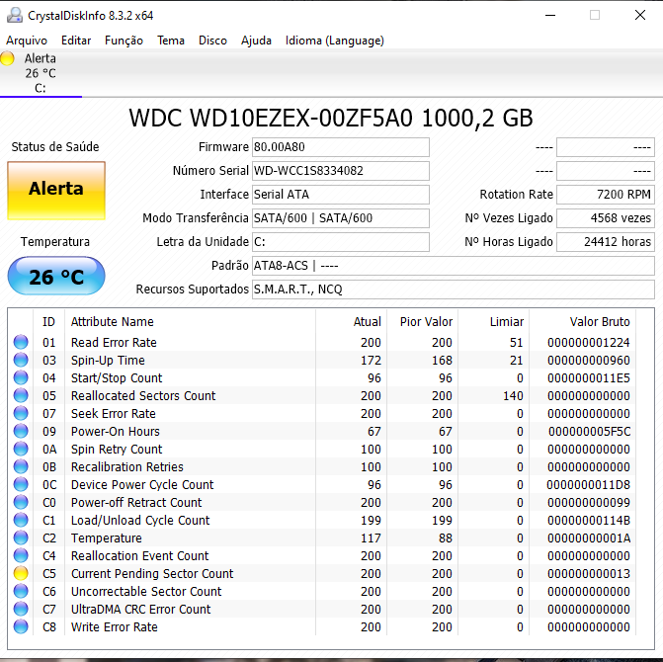Click the yellow warning icon for Current Pending Sector Count
This screenshot has height=662, width=663.
point(21,573)
